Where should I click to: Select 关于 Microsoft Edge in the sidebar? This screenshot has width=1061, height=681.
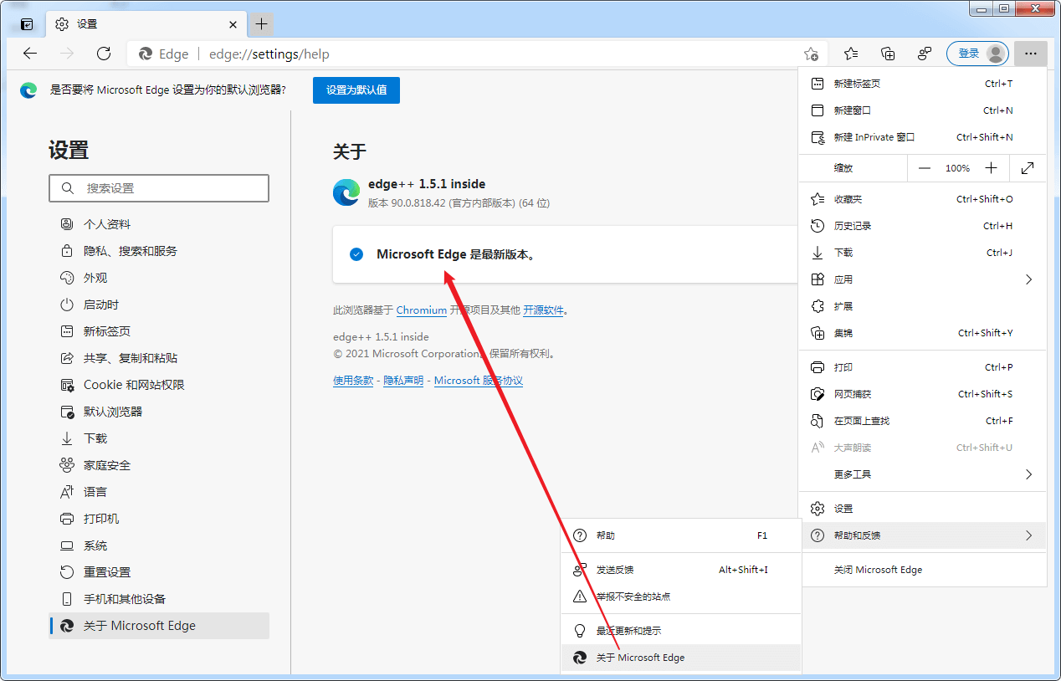click(x=159, y=626)
